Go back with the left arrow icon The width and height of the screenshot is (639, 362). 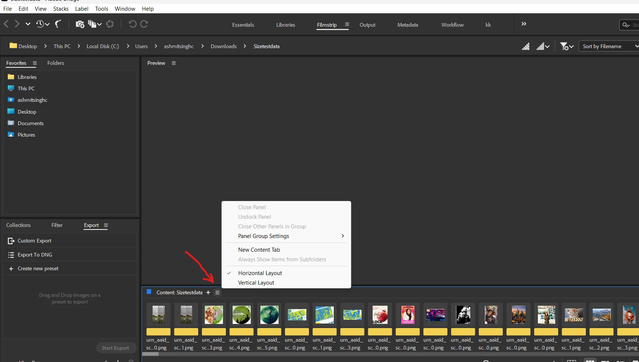tap(6, 24)
